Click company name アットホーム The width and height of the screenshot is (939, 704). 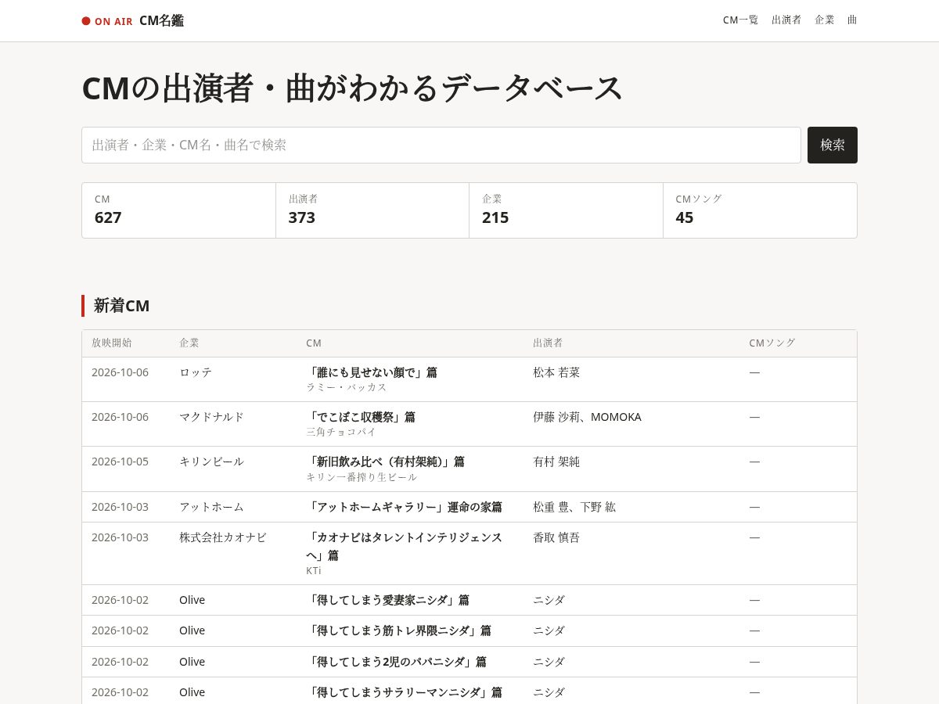pos(211,507)
